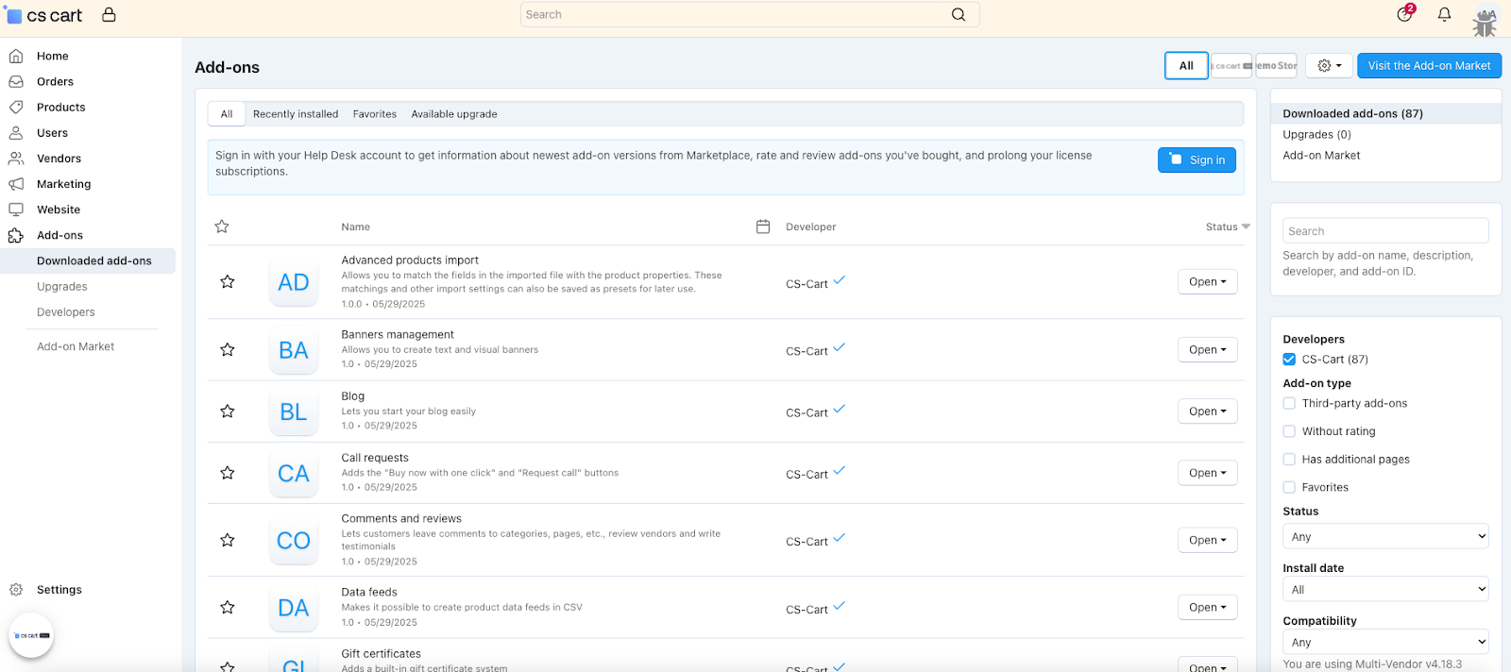This screenshot has height=672, width=1511.
Task: Expand Open menu for Data feeds
Action: pyautogui.click(x=1208, y=607)
